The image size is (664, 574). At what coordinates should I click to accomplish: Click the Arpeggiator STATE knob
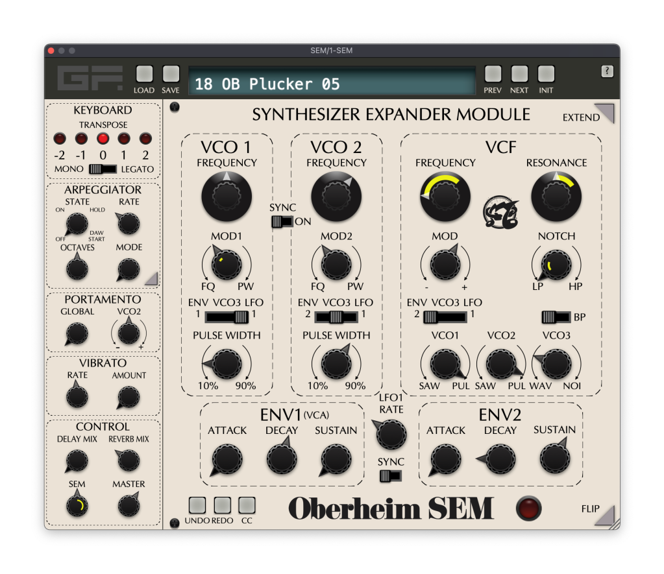(x=77, y=224)
